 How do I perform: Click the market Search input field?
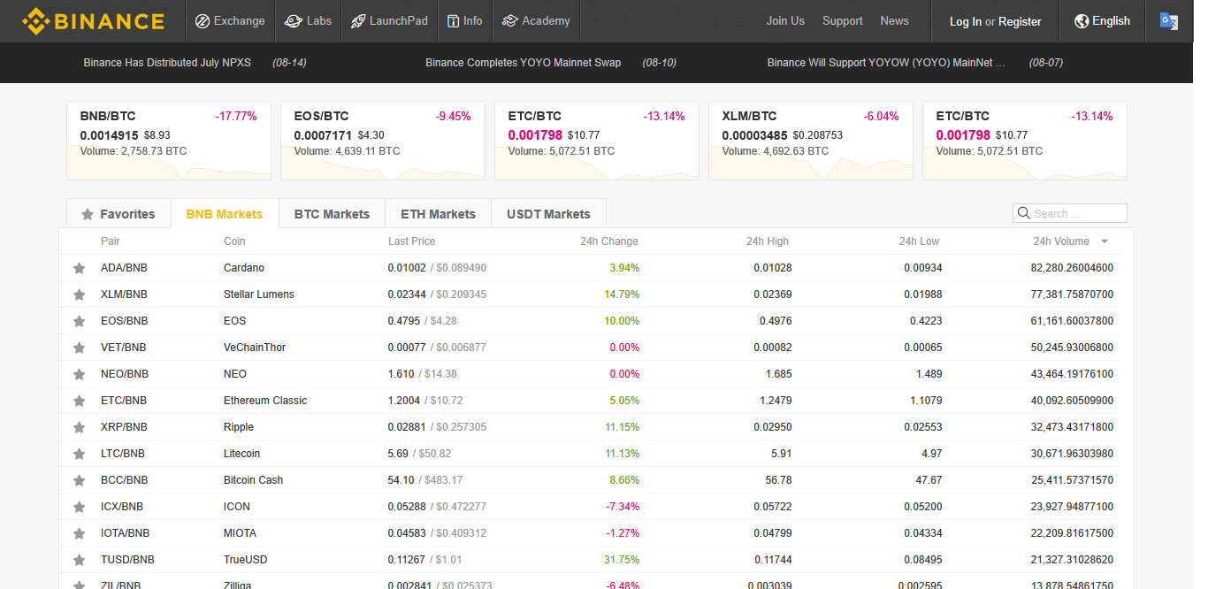[1070, 213]
